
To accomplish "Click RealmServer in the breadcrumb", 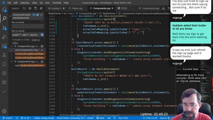I will tap(55, 13).
